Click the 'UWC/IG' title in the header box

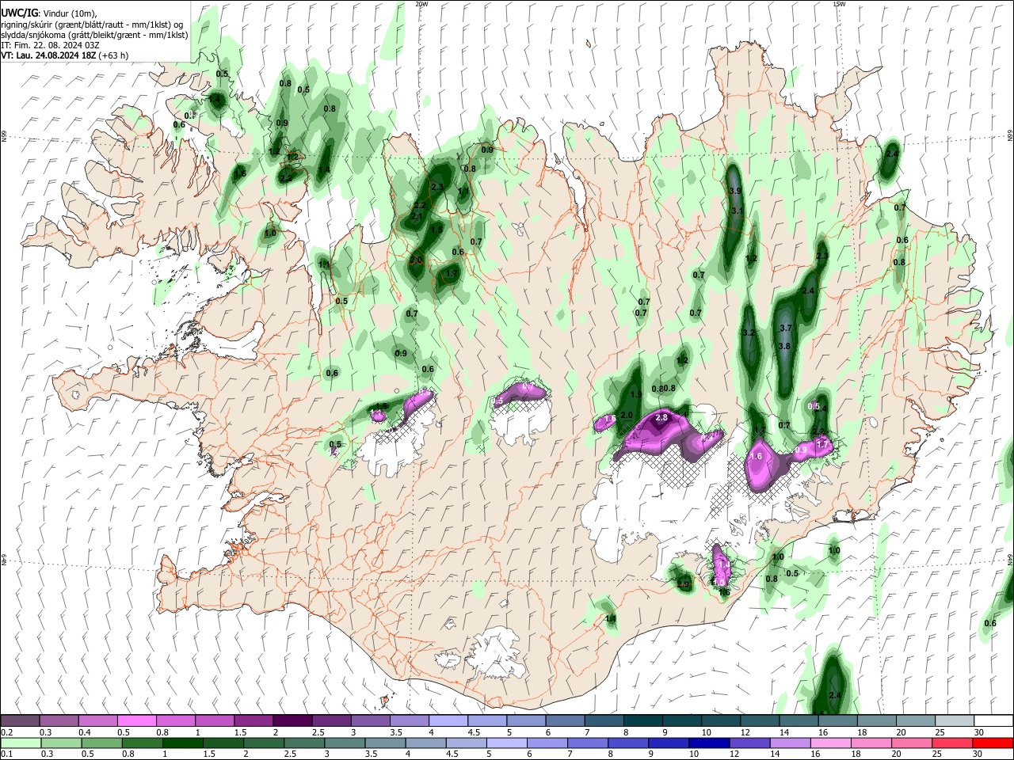point(18,13)
